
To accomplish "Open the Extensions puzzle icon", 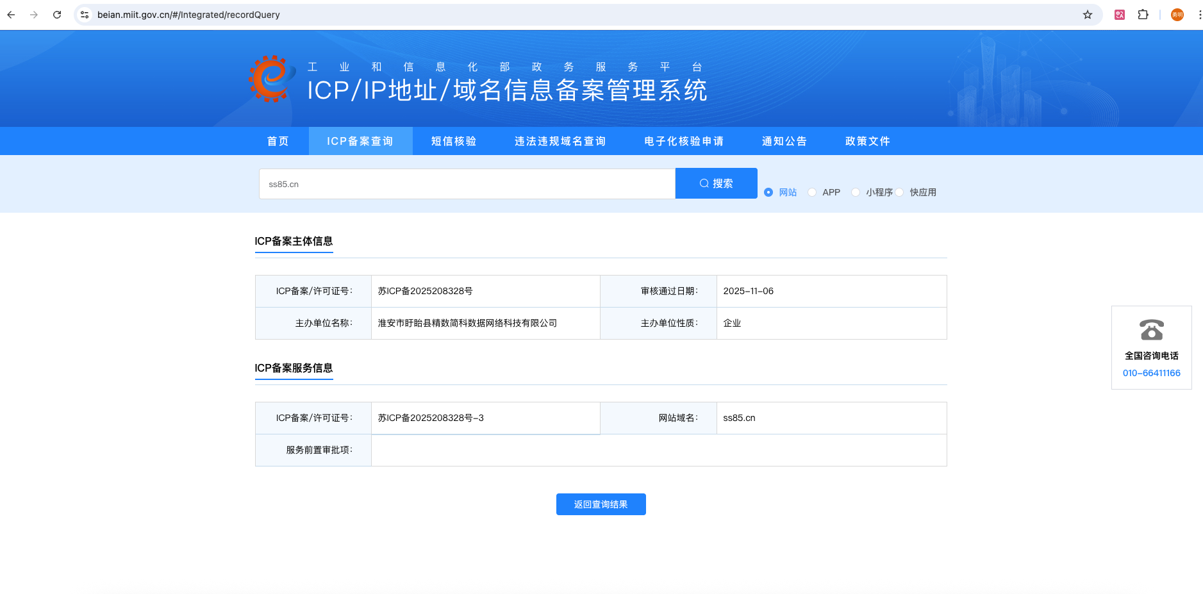I will 1143,15.
